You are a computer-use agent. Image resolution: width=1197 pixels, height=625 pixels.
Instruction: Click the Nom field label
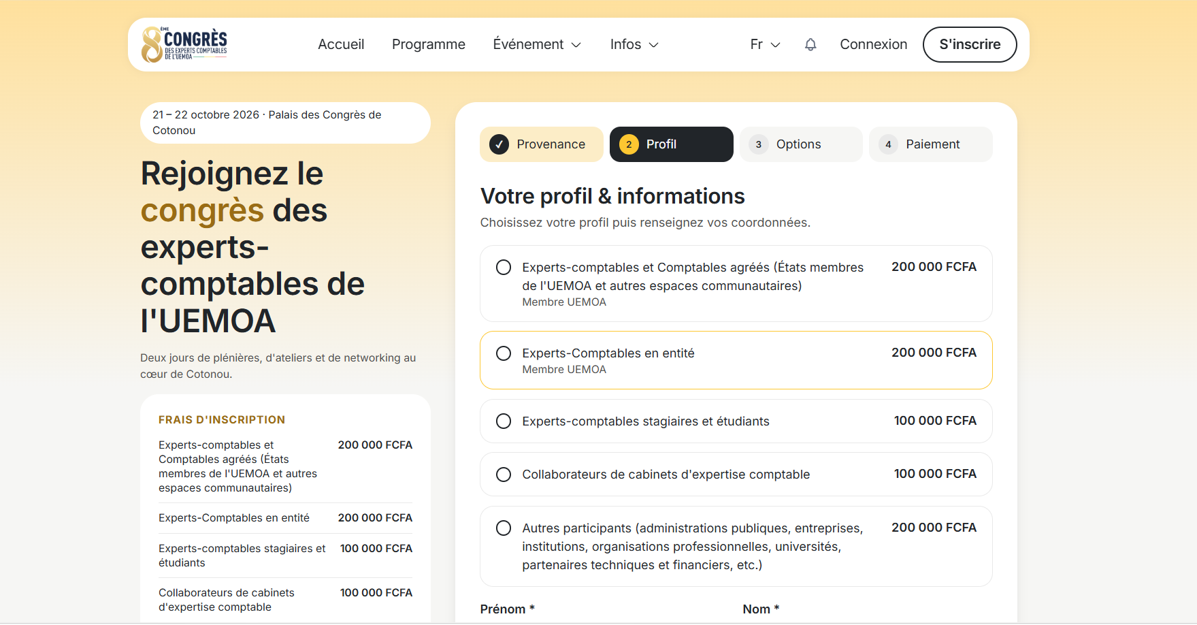pyautogui.click(x=761, y=609)
